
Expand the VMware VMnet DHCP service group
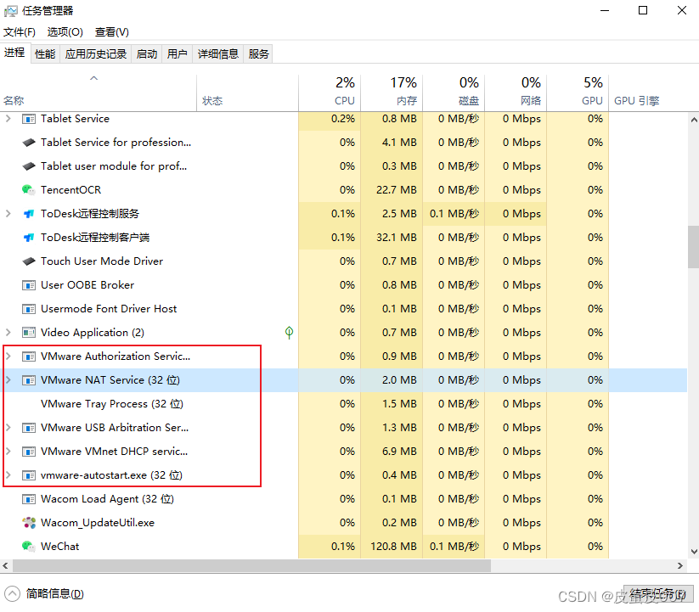tap(8, 452)
